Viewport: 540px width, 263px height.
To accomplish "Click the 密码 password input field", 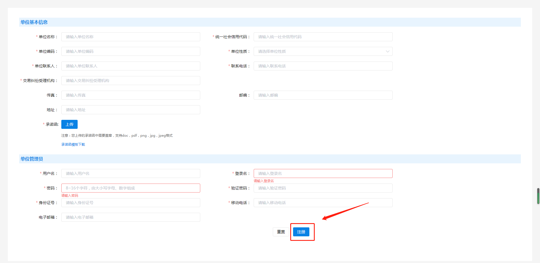I will pos(130,188).
